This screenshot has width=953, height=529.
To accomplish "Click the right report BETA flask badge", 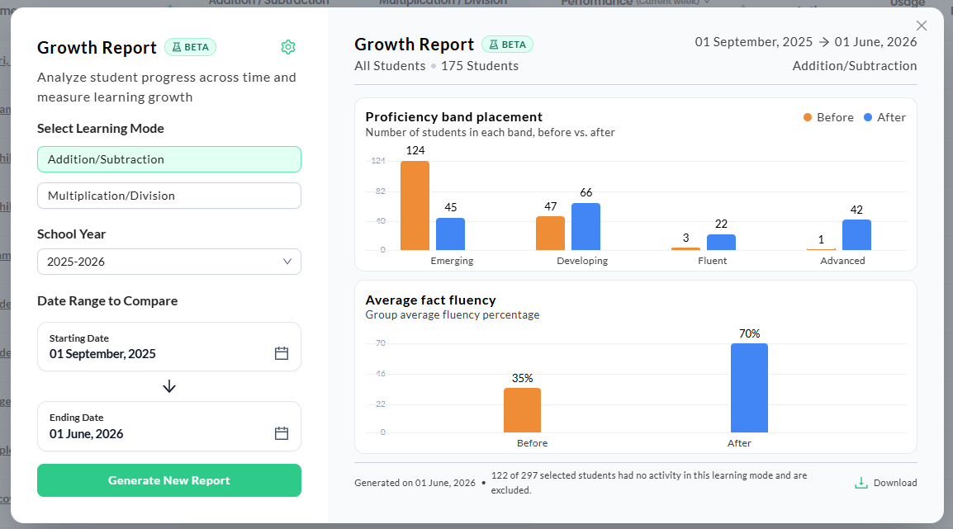I will (x=508, y=45).
